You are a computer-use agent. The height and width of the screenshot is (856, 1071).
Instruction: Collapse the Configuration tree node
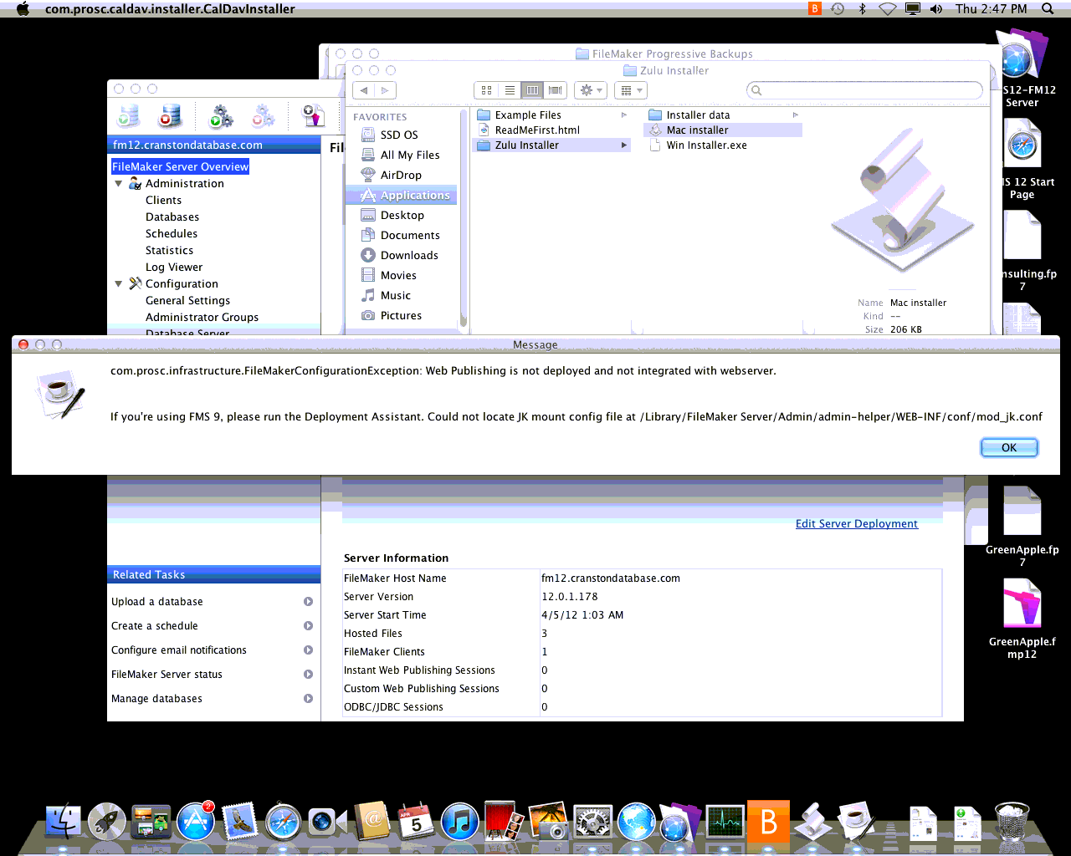tap(119, 284)
